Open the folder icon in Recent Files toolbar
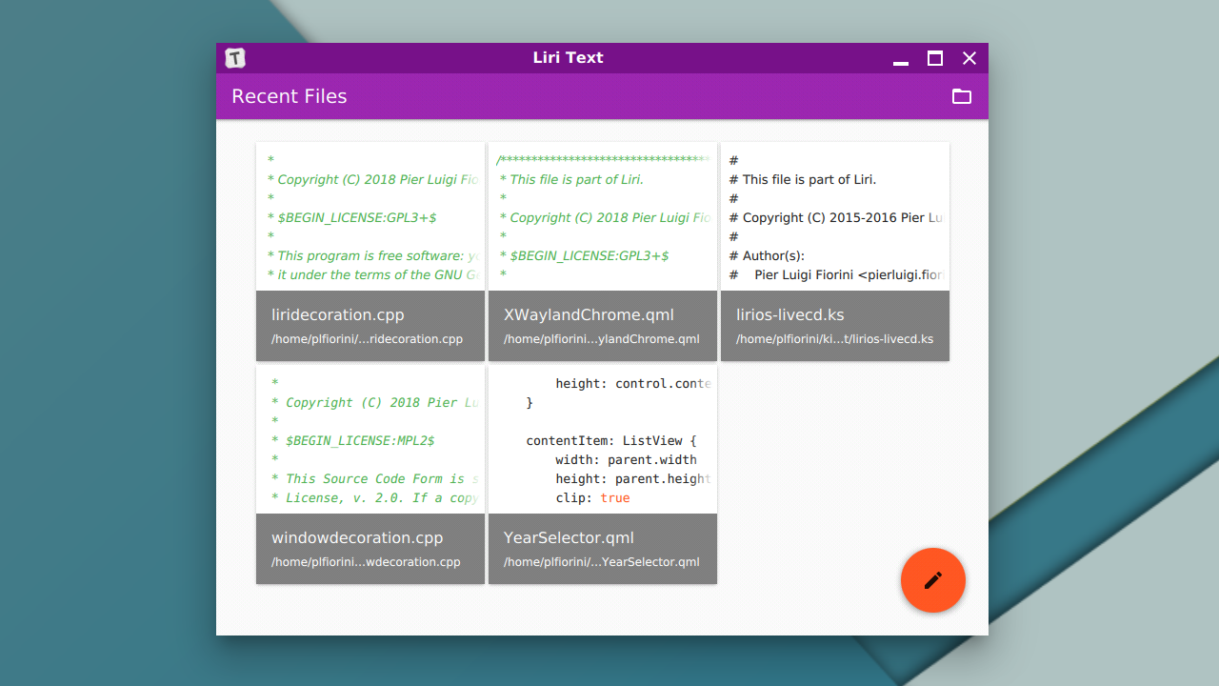The image size is (1219, 686). click(962, 96)
